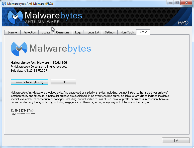Click the Malwarebytes title bar app icon
The width and height of the screenshot is (194, 148).
[4, 3]
